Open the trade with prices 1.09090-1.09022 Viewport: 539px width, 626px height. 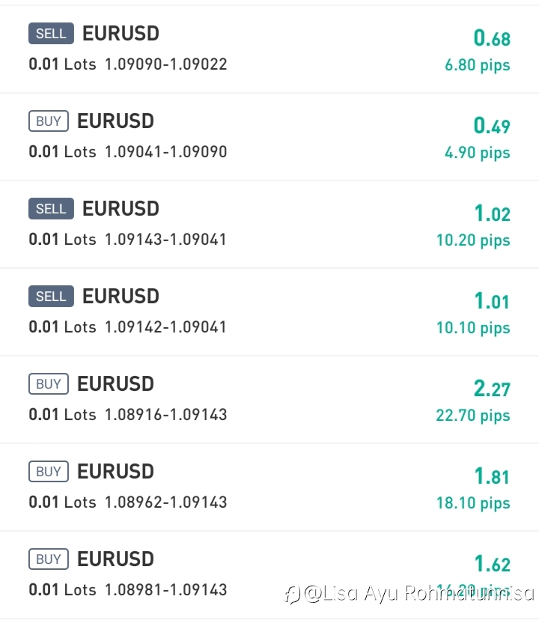click(x=269, y=49)
